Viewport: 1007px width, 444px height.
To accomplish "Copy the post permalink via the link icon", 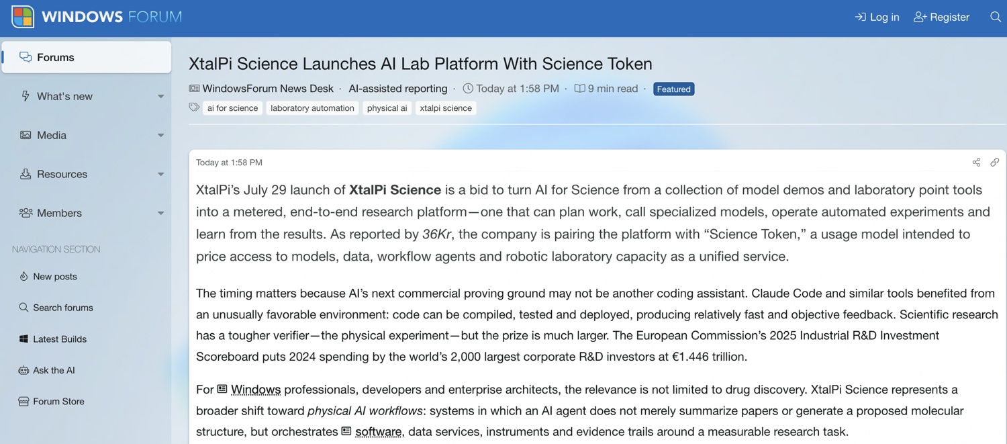I will pyautogui.click(x=994, y=163).
